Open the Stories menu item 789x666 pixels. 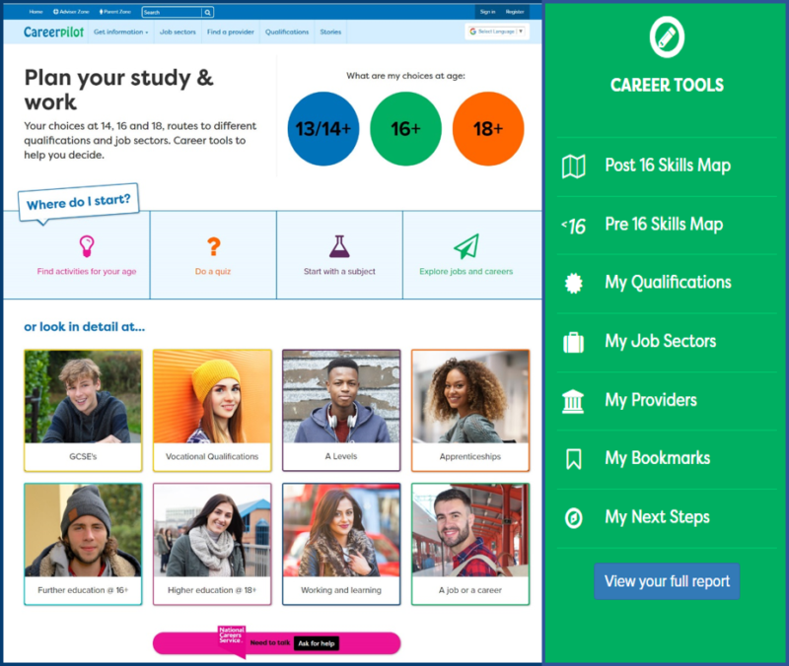coord(330,32)
